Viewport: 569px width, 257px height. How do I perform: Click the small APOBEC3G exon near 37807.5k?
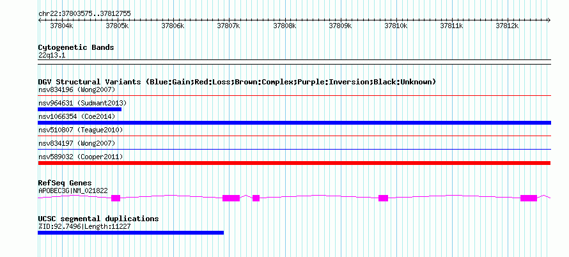coord(256,198)
